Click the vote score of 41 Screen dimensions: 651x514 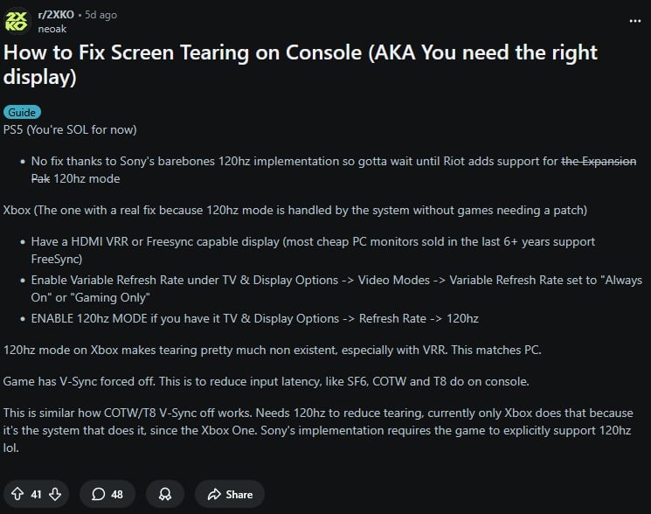tap(36, 494)
